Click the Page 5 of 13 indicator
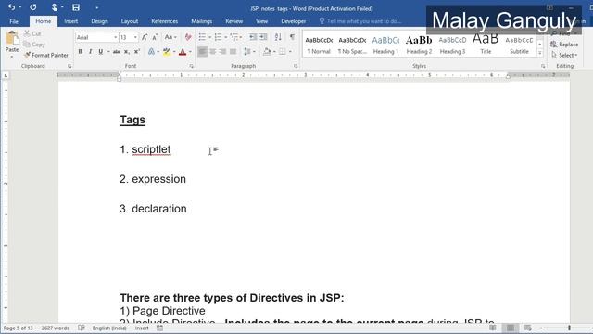The height and width of the screenshot is (334, 593). [19, 328]
